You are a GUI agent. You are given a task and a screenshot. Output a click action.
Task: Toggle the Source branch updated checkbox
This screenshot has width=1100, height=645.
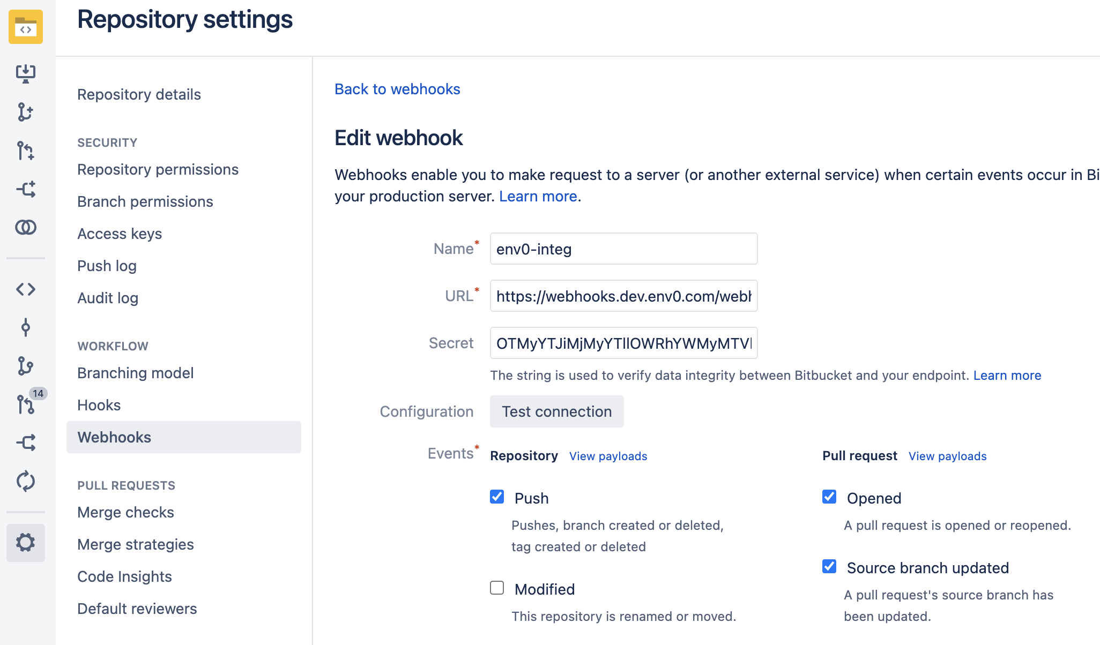[829, 566]
